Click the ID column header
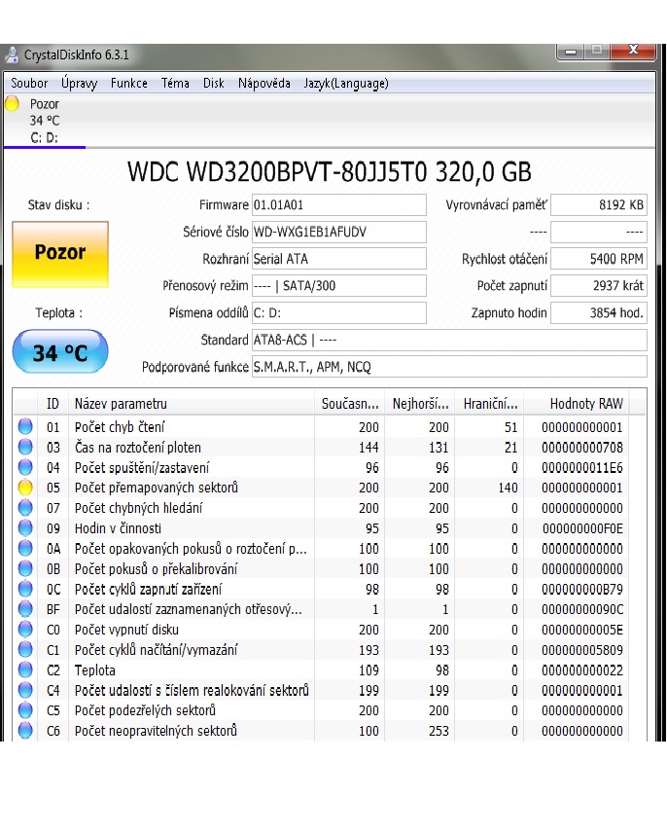The image size is (667, 833). (53, 404)
